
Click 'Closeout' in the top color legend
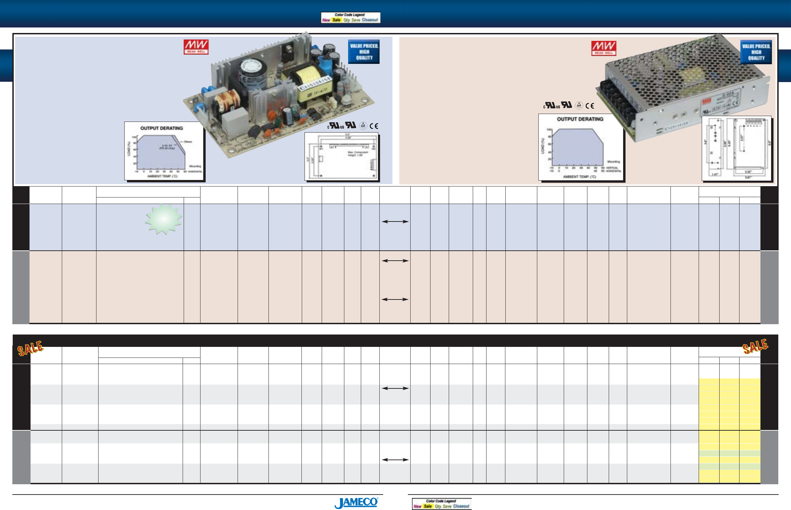tap(370, 20)
